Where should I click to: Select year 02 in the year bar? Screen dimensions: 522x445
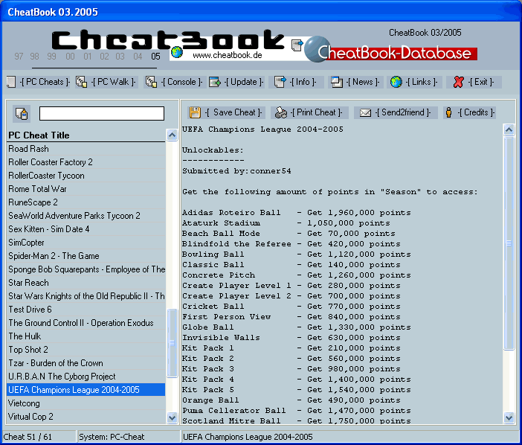105,57
